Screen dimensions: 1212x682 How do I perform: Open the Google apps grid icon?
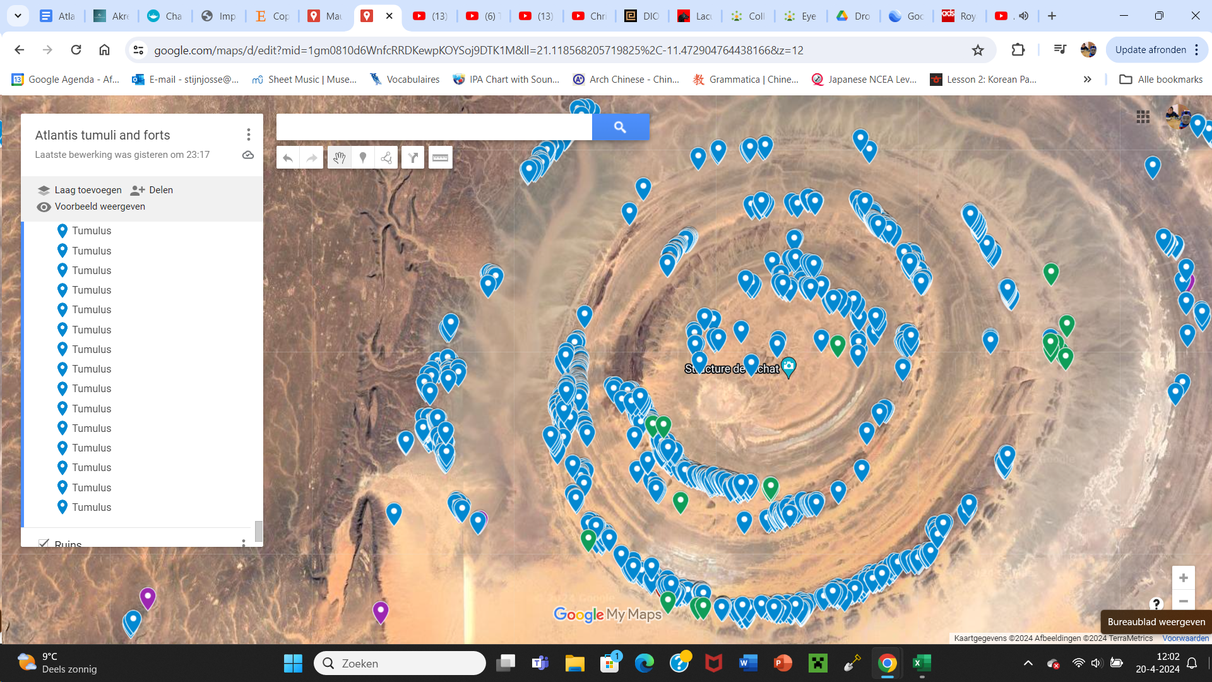pos(1143,117)
